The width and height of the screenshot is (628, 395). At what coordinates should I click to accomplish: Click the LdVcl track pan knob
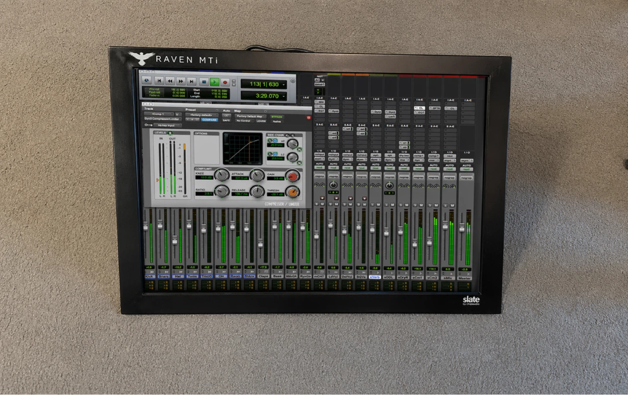pos(334,185)
